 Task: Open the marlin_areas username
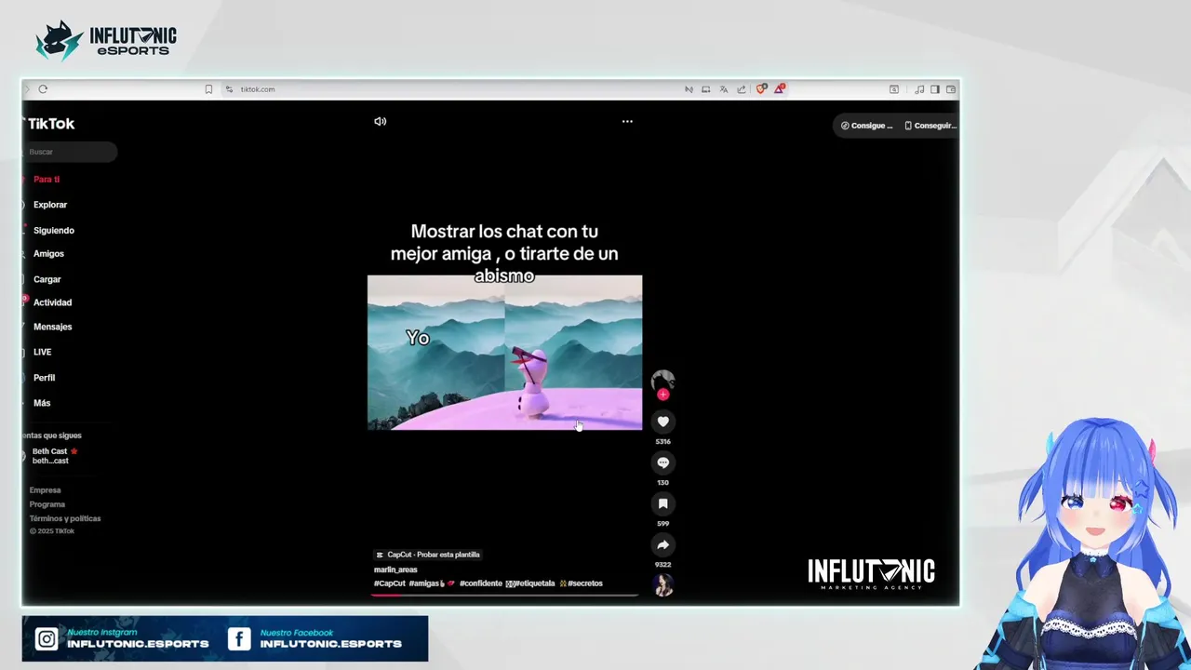click(395, 569)
